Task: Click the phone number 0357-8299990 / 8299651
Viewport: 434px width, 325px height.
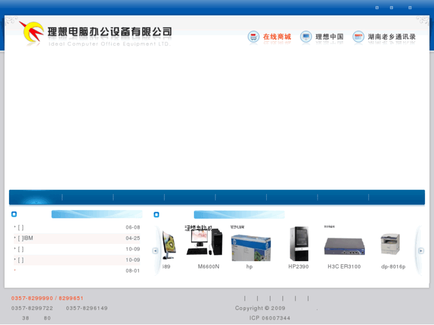Action: (x=47, y=298)
